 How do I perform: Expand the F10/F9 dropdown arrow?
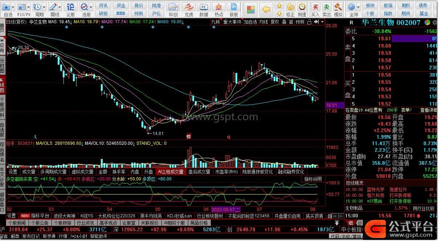coord(28,7)
